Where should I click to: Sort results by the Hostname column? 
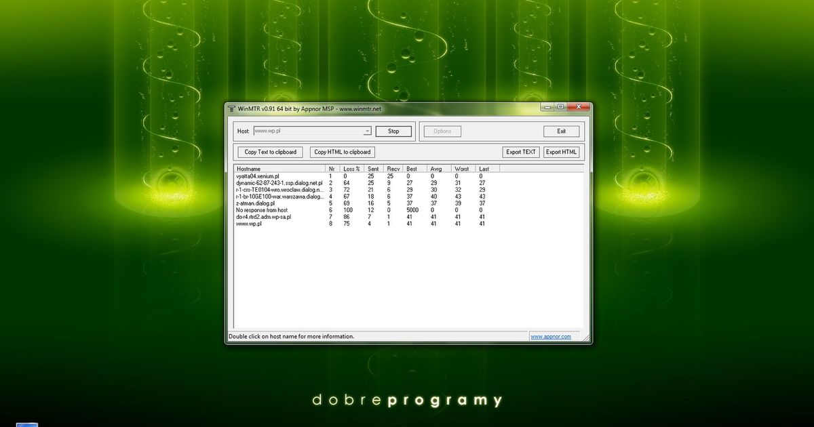[248, 168]
